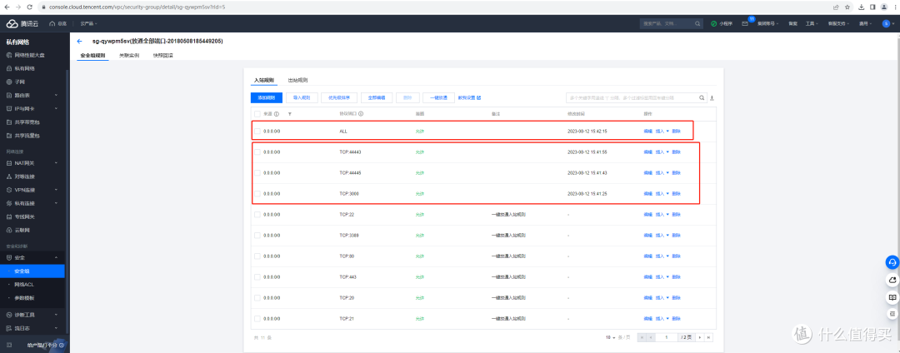Tick the checkbox for the TCP:44443 row

point(257,152)
